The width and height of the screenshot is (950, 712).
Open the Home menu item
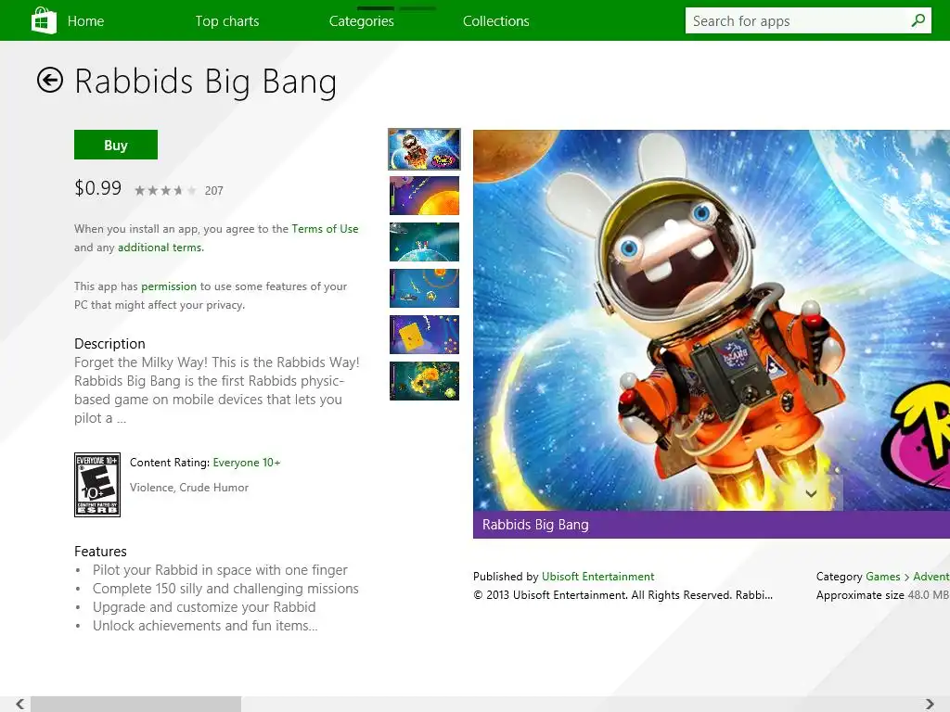tap(85, 21)
